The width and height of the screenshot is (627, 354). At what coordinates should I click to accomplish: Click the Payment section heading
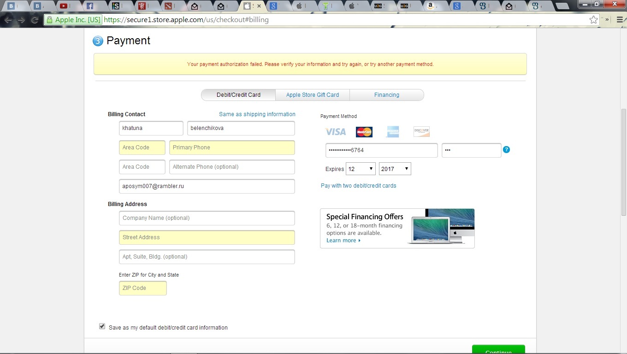129,41
